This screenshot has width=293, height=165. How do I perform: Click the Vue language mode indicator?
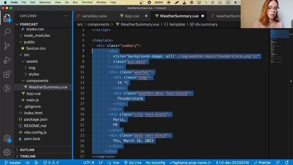coord(114,163)
